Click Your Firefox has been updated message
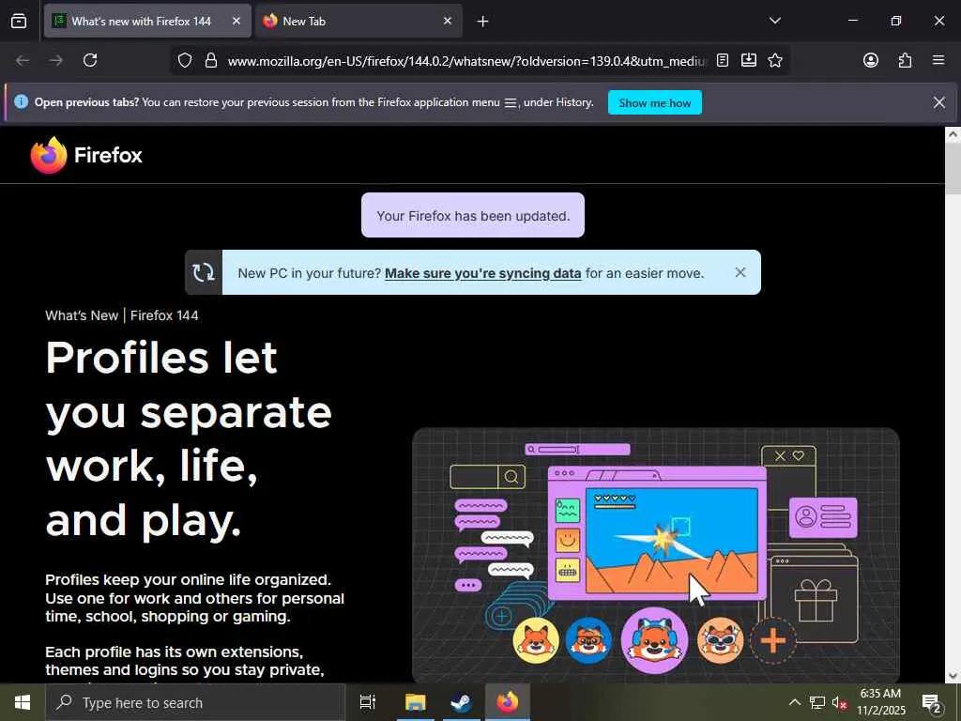The width and height of the screenshot is (961, 721). coord(473,215)
